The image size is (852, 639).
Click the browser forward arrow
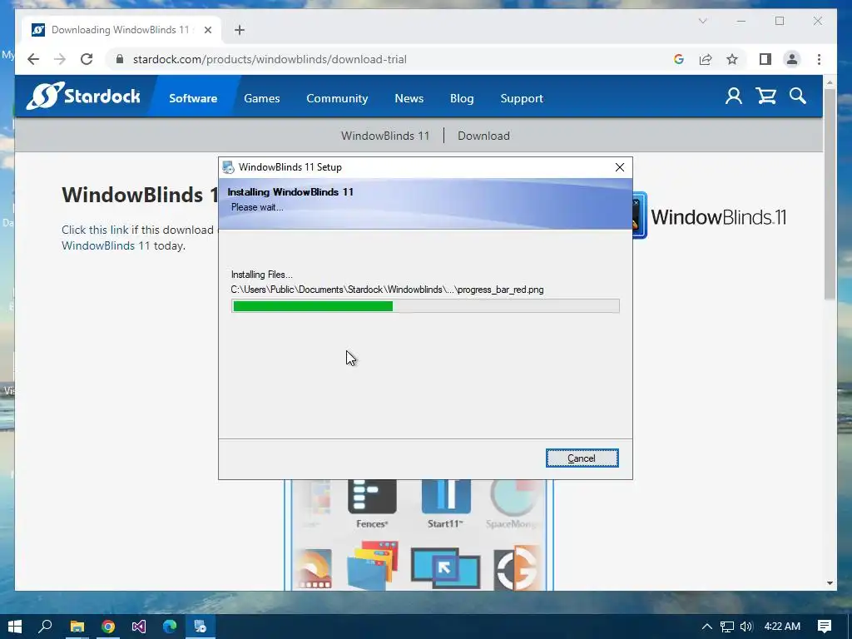tap(60, 59)
